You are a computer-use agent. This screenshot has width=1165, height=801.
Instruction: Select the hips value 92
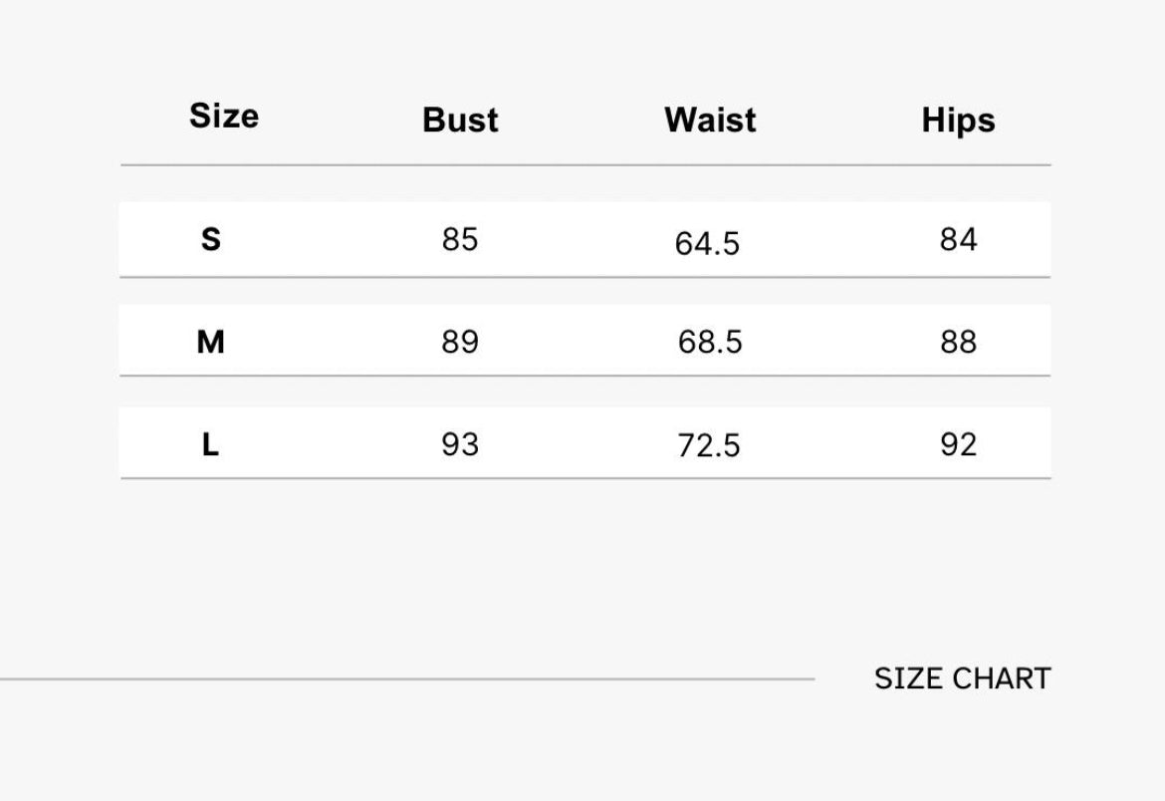(958, 444)
